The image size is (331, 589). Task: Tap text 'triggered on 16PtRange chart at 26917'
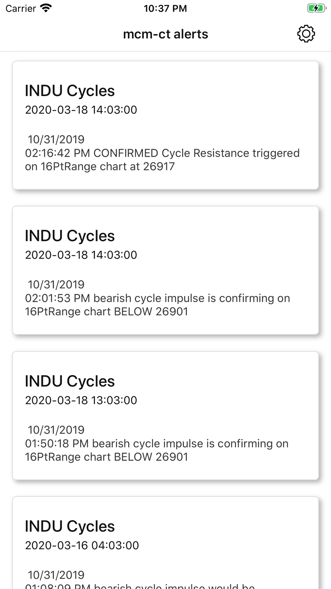[162, 160]
